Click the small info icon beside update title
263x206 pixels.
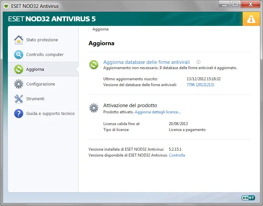coord(198,62)
